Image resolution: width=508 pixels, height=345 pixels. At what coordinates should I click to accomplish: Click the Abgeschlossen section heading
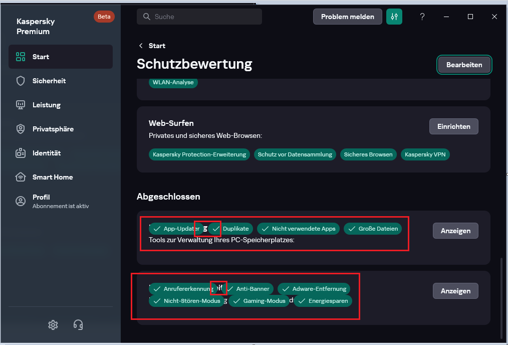pyautogui.click(x=168, y=197)
